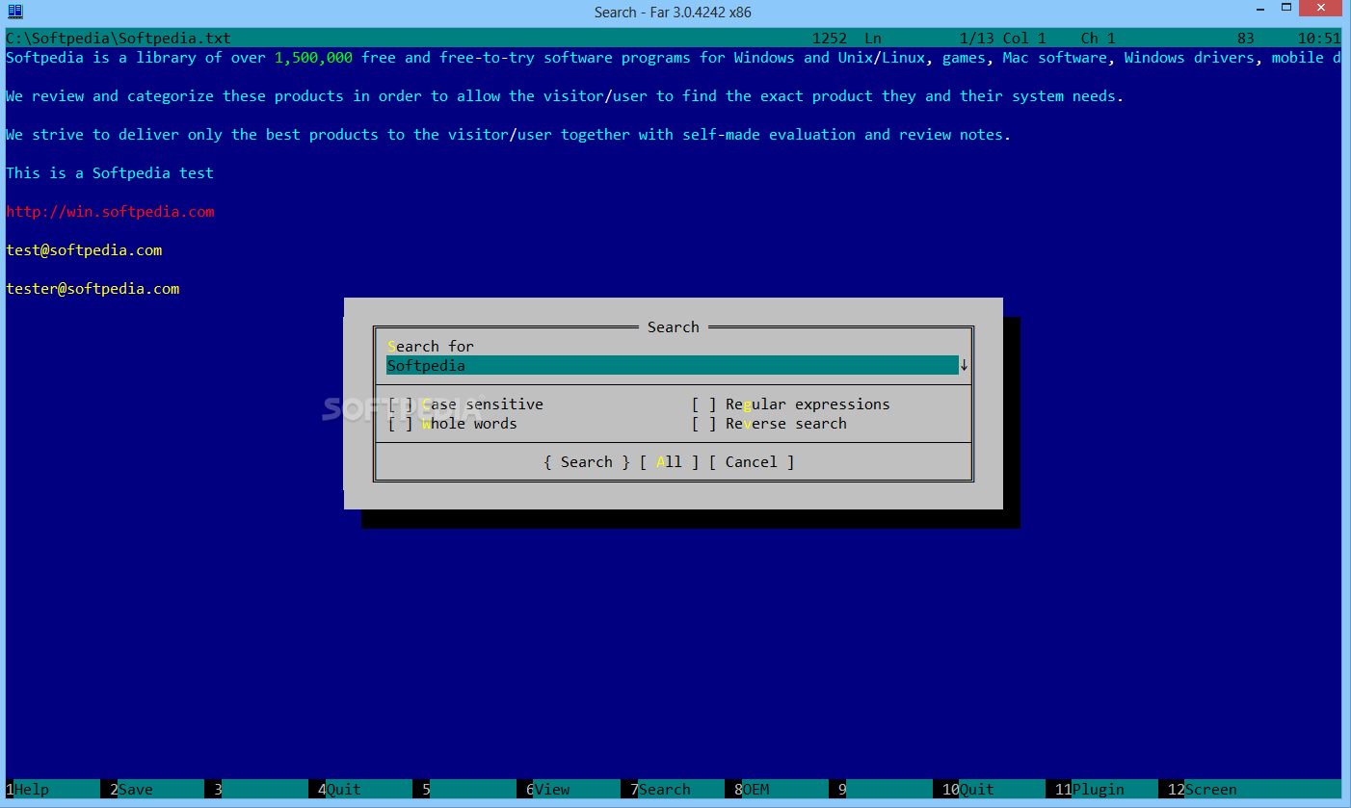Click the tester@softpedia.com email line
The width and height of the screenshot is (1351, 808).
[93, 289]
